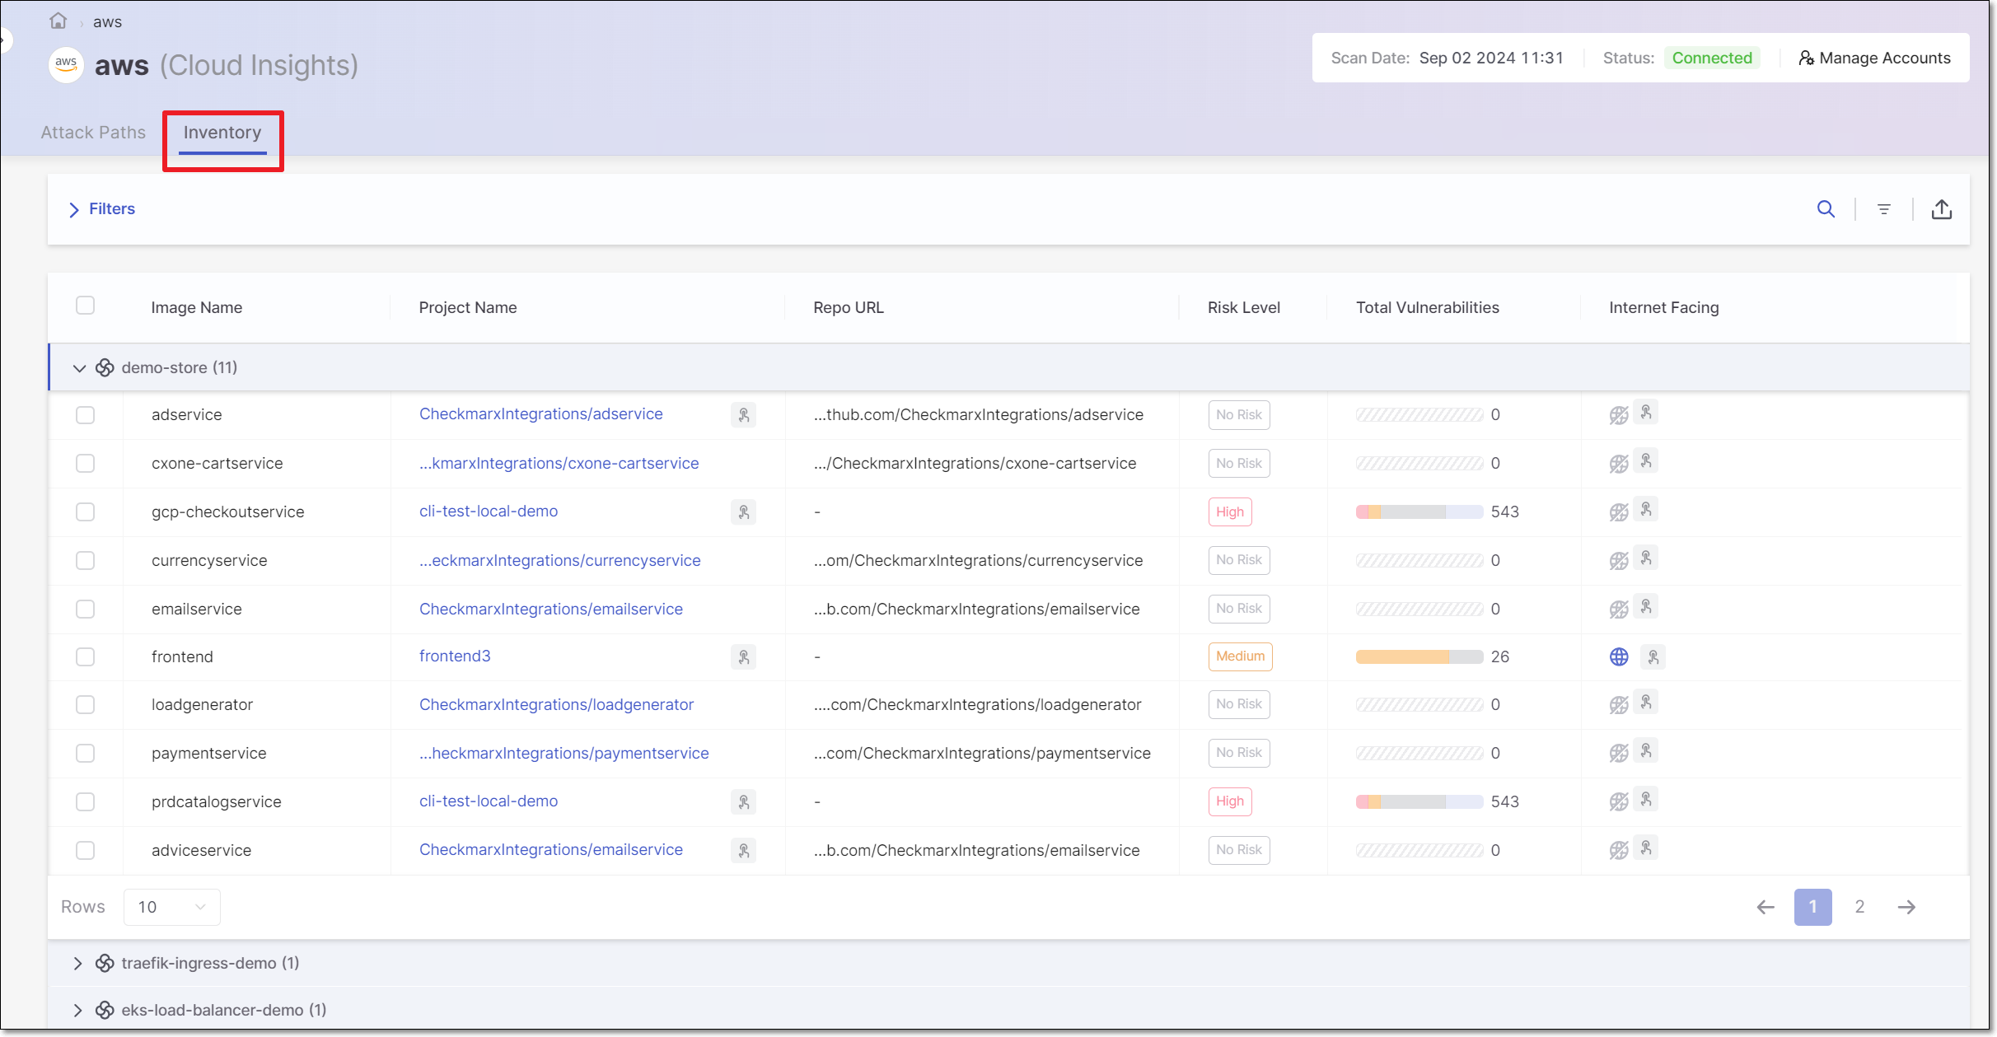The height and width of the screenshot is (1037, 1997).
Task: Click the home breadcrumb icon
Action: click(x=58, y=21)
